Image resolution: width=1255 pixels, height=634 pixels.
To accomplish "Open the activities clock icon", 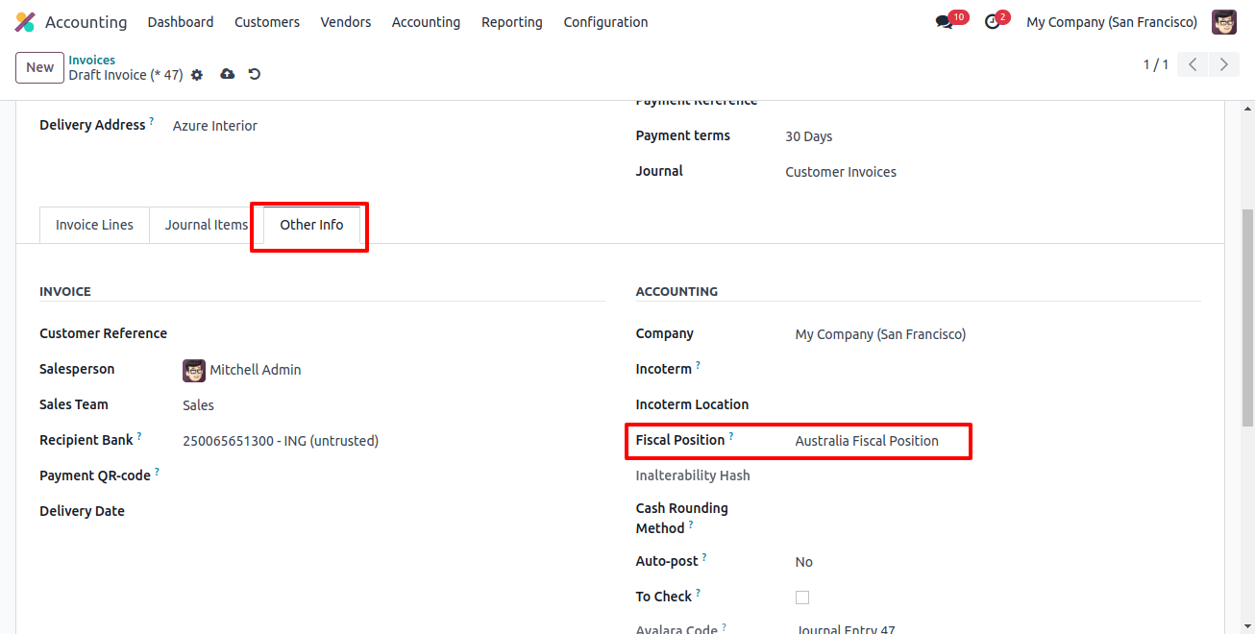I will (x=993, y=22).
